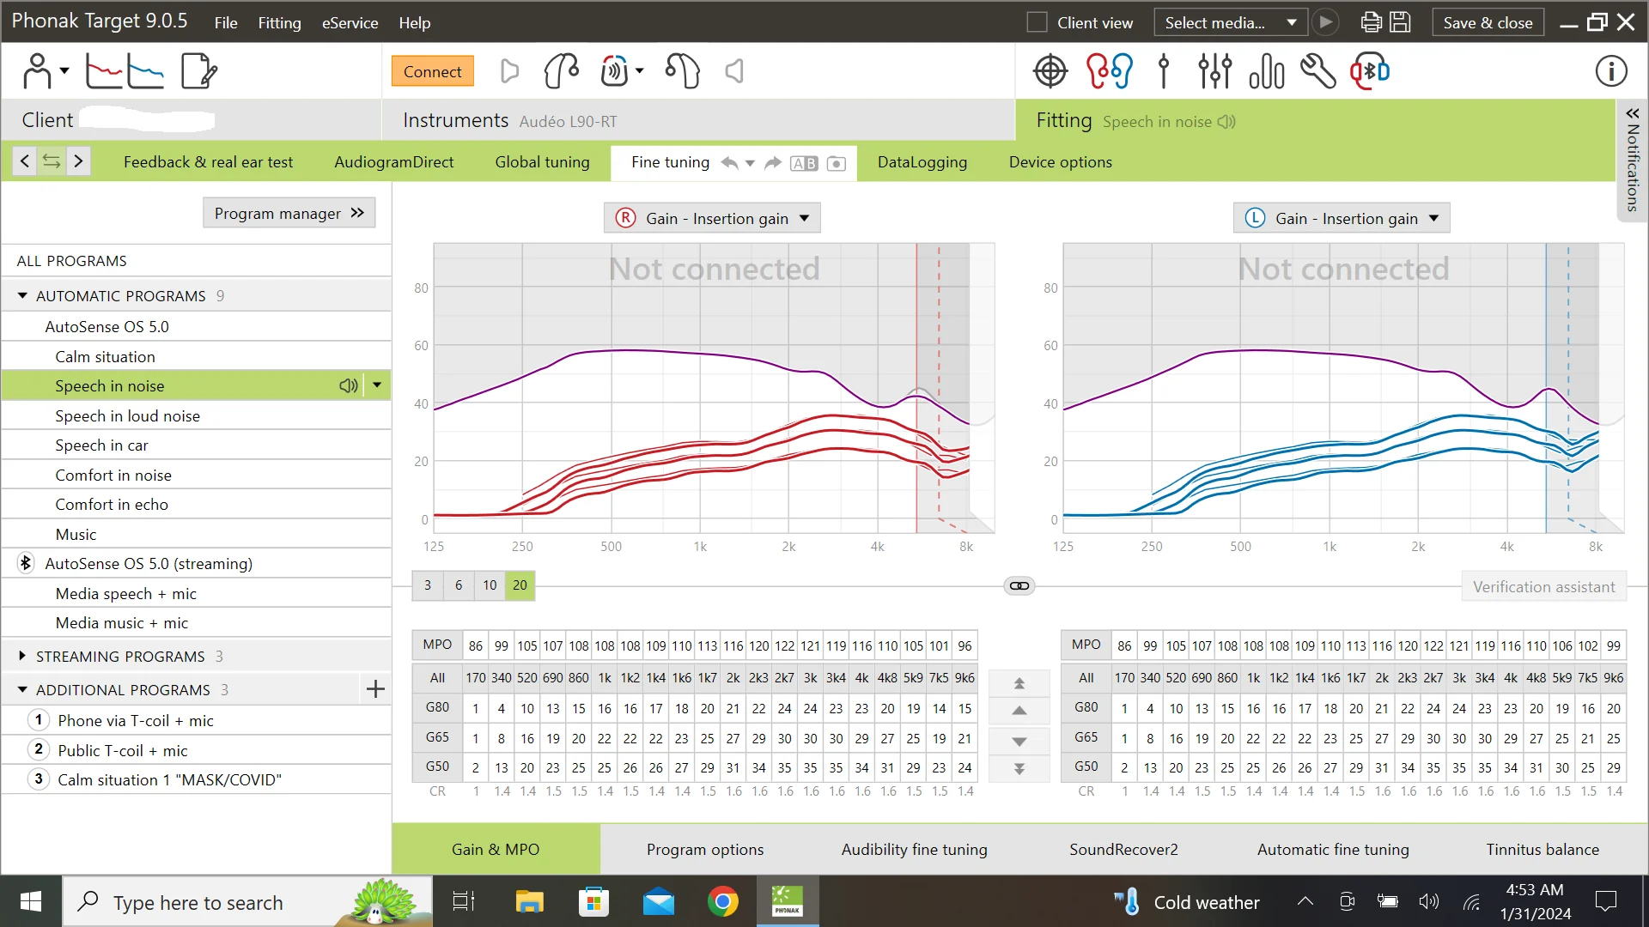Click Save & close
Screen dimensions: 1649x927
1488,22
